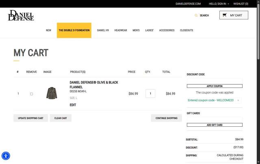Click the discount code input field
This screenshot has width=260, height=164.
[x=214, y=81]
